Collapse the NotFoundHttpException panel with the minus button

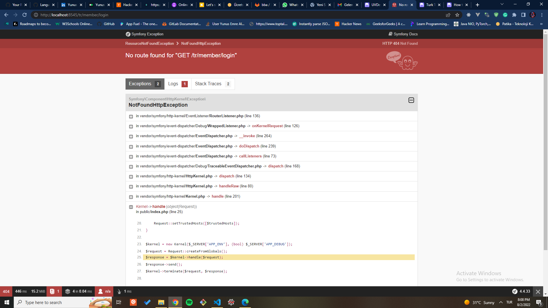click(x=411, y=100)
